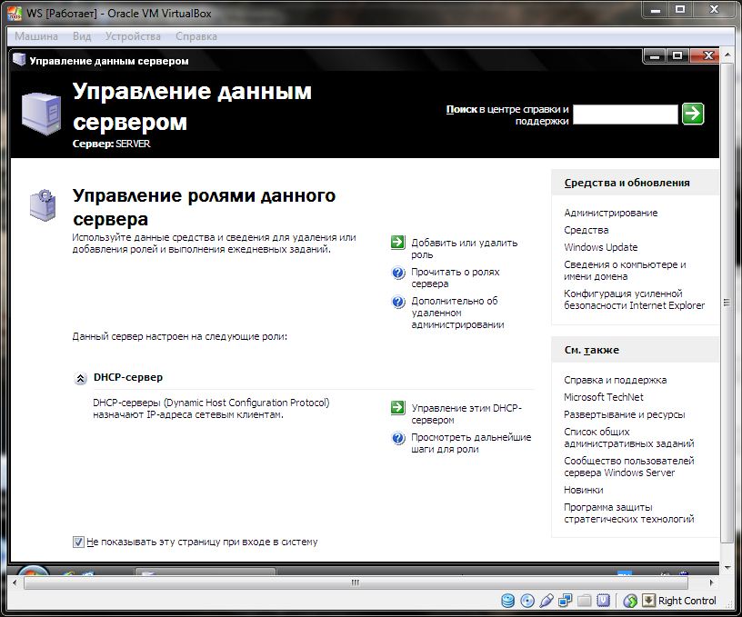The width and height of the screenshot is (742, 617).
Task: Click the Управление данным сервером title bar icon
Action: coord(19,60)
